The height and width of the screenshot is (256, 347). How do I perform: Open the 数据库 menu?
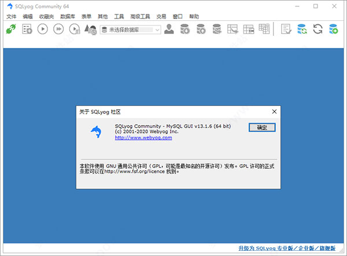tap(68, 17)
